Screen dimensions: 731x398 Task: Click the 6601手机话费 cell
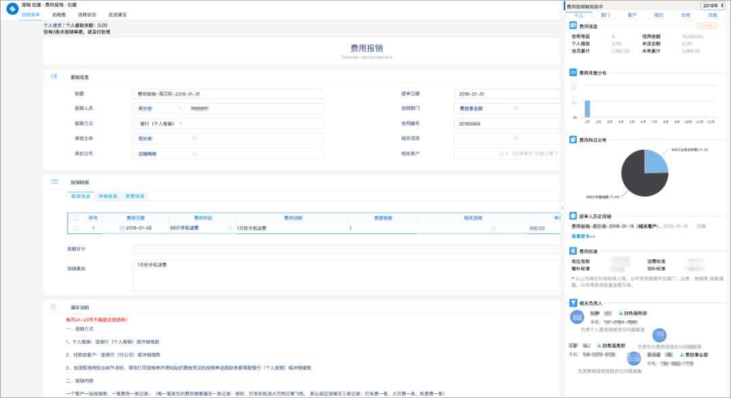click(x=184, y=228)
